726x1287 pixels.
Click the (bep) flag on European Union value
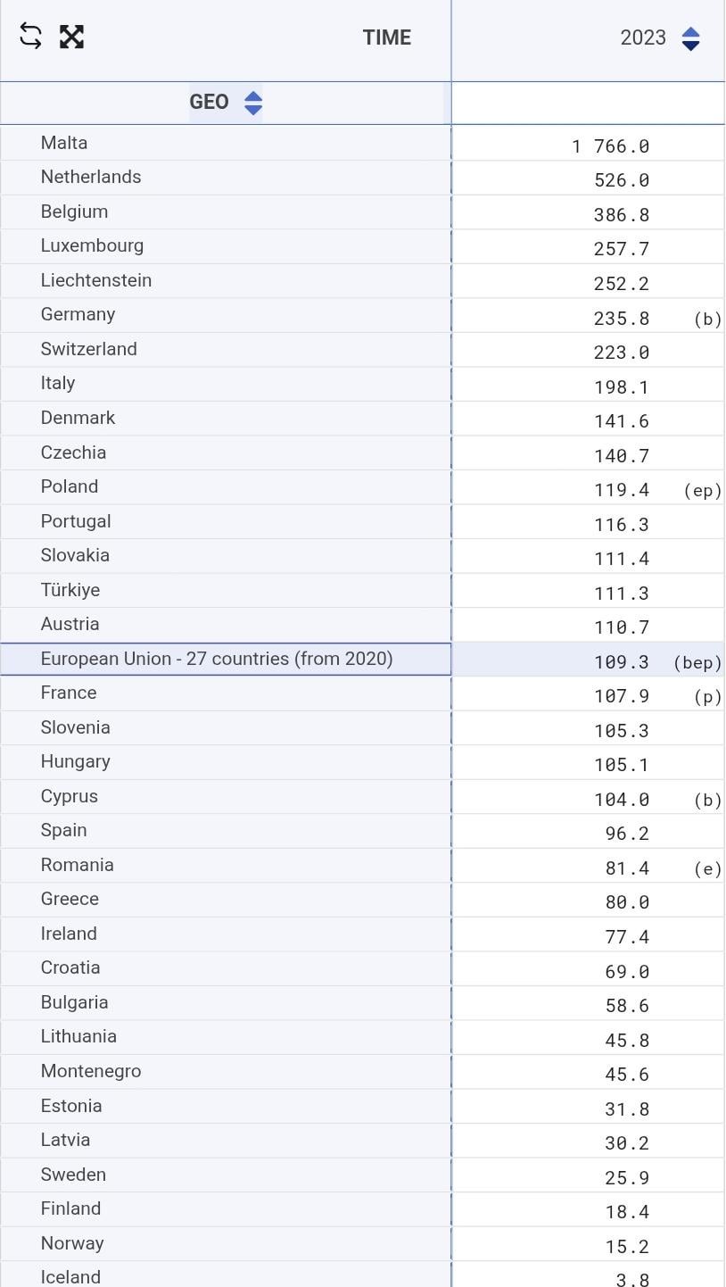697,662
